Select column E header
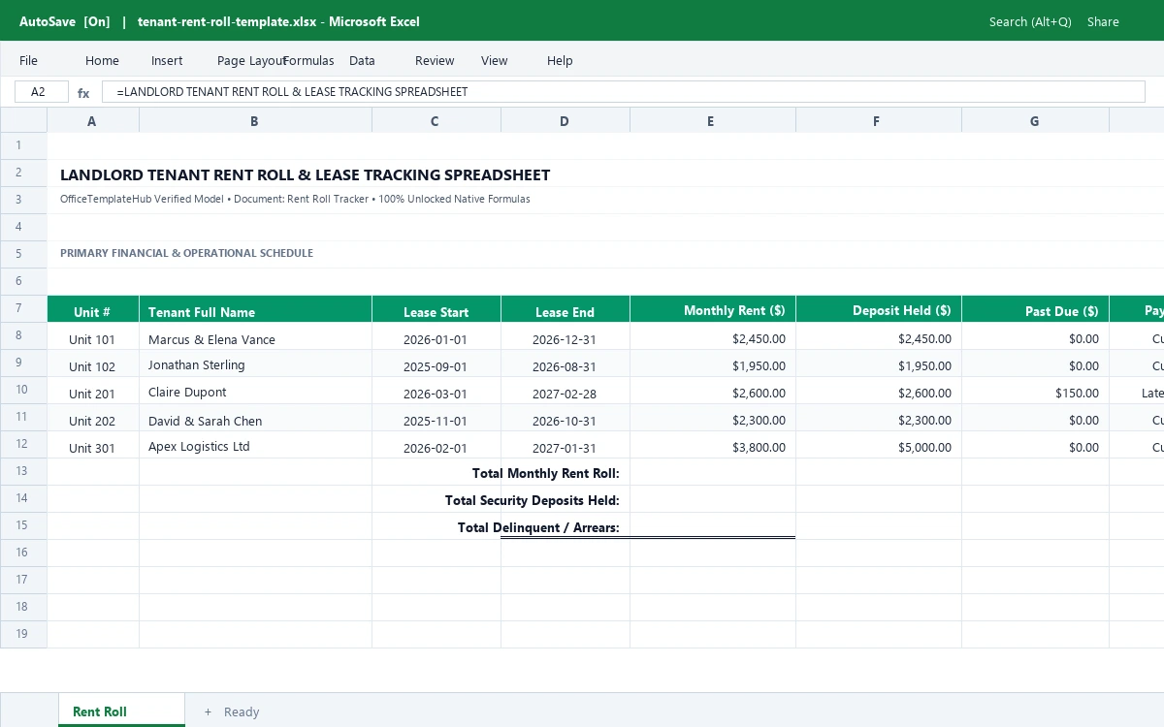1164x727 pixels. [x=713, y=121]
